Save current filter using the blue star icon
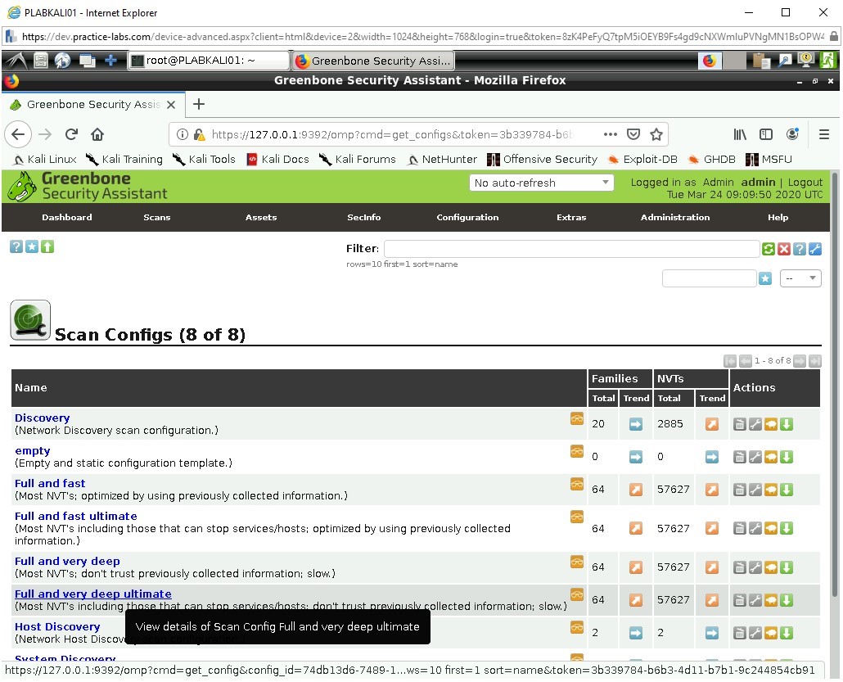The width and height of the screenshot is (843, 682). point(765,278)
